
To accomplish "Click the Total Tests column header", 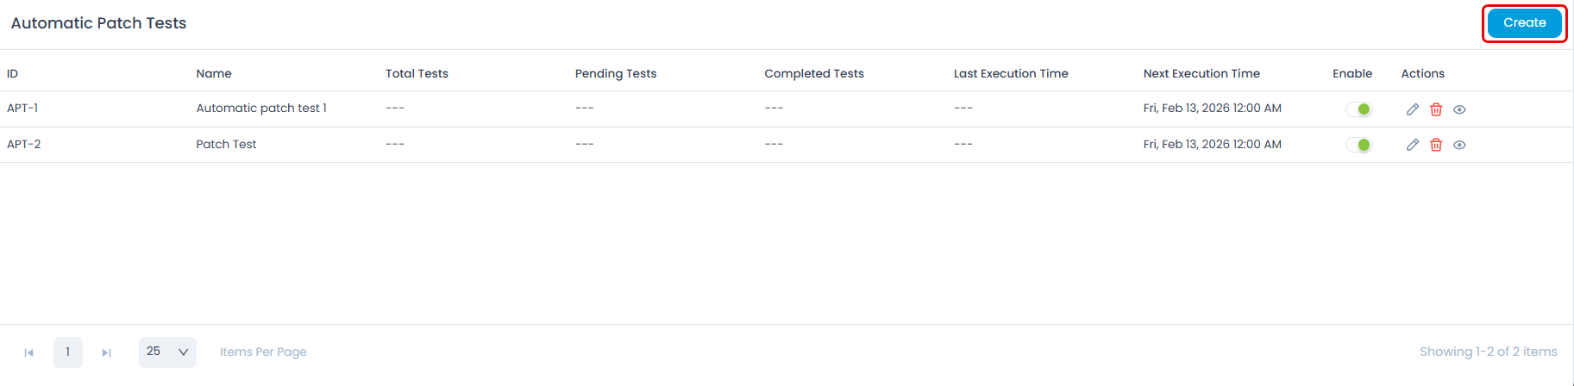I will tap(417, 73).
